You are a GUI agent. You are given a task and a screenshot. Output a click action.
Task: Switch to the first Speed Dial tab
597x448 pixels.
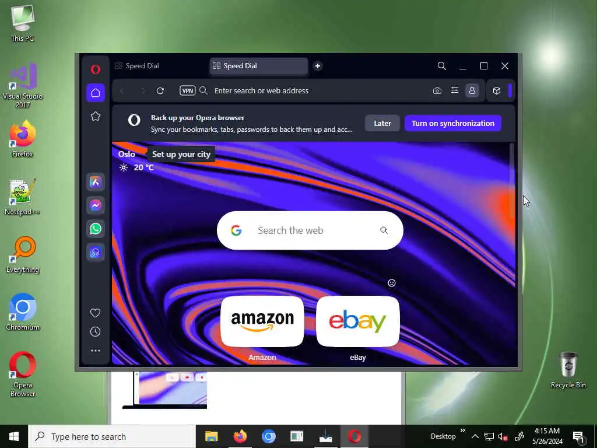coord(159,66)
